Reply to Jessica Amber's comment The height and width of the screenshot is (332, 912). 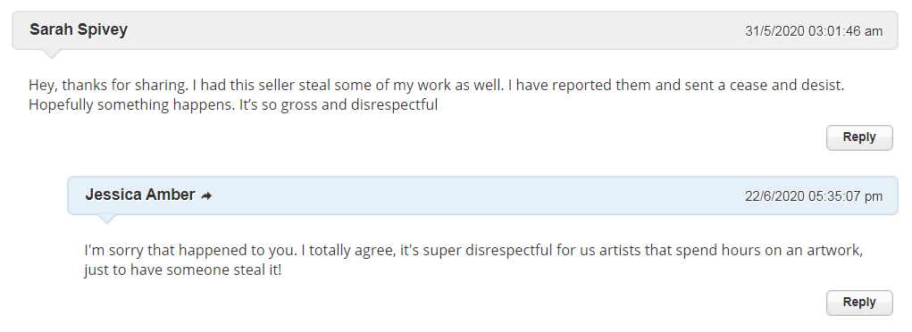(x=859, y=303)
